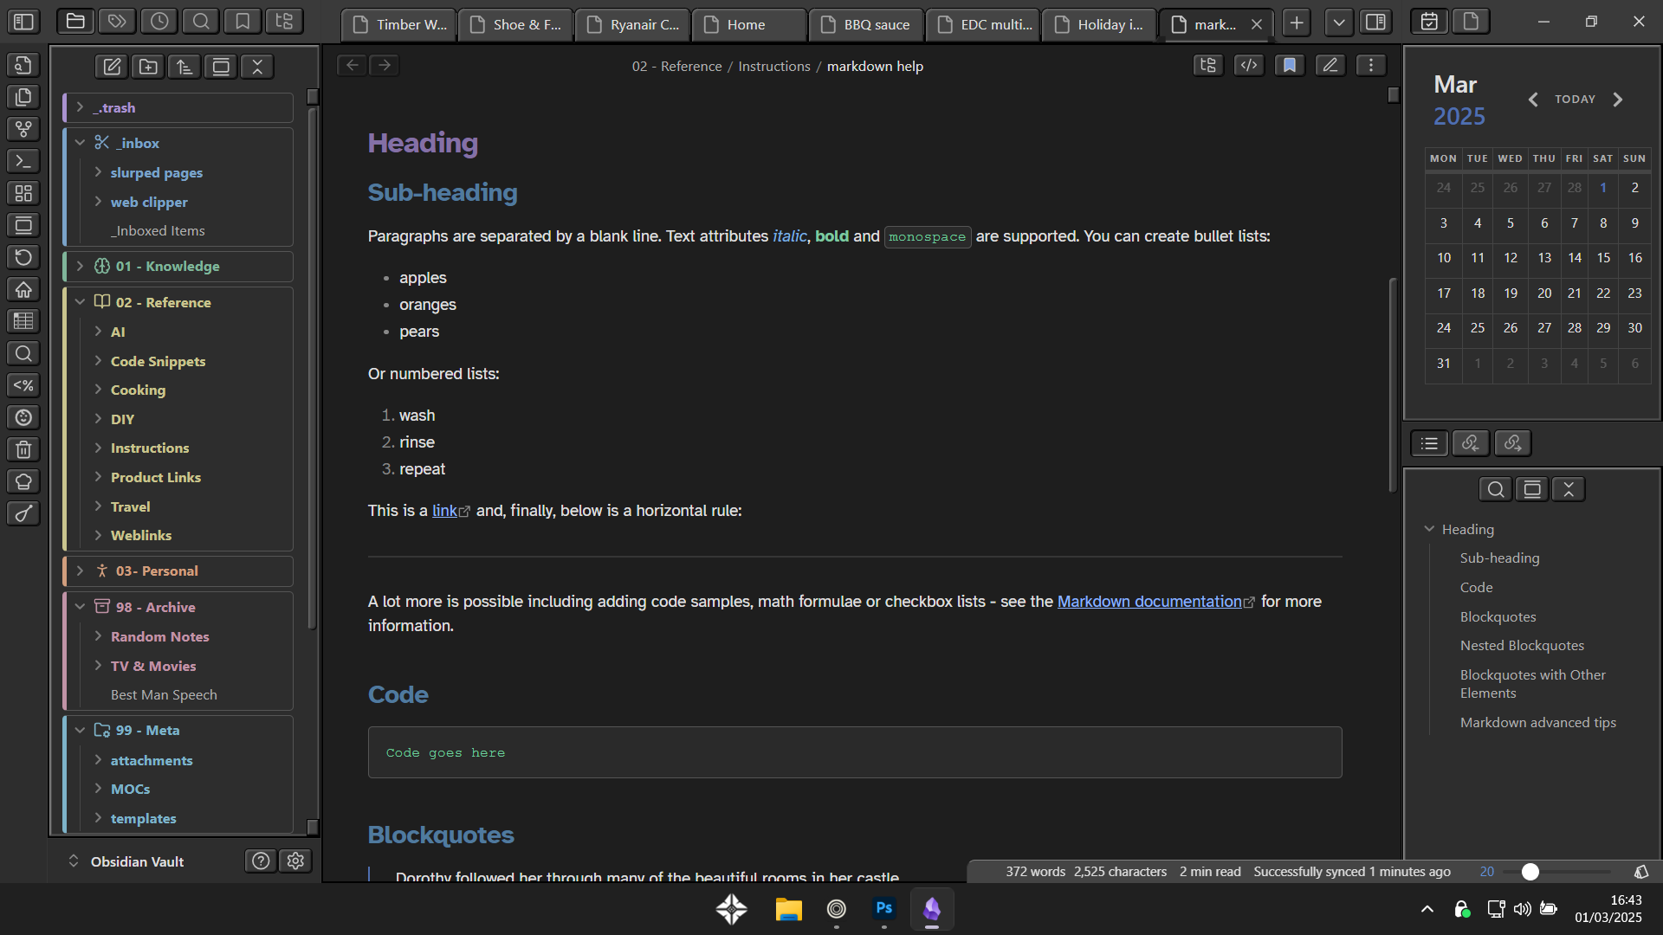This screenshot has height=935, width=1663.
Task: Jump to TODAY in the calendar
Action: (x=1575, y=99)
